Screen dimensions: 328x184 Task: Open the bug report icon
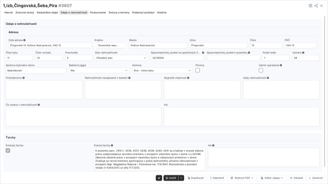pyautogui.click(x=310, y=6)
